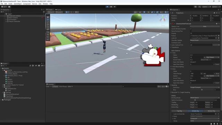This screenshot has width=222, height=125.
Task: Expand Environment in Hierarchy
Action: (6, 19)
